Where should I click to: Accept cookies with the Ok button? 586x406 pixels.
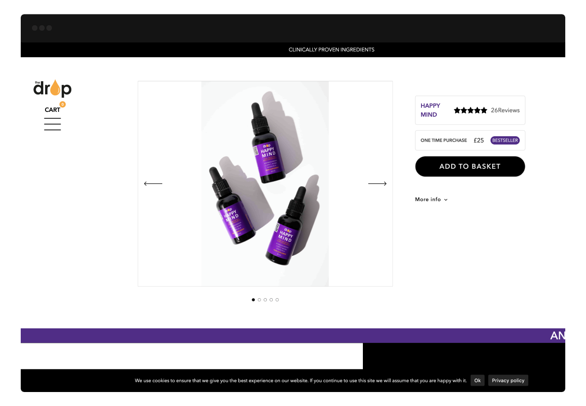pos(477,380)
